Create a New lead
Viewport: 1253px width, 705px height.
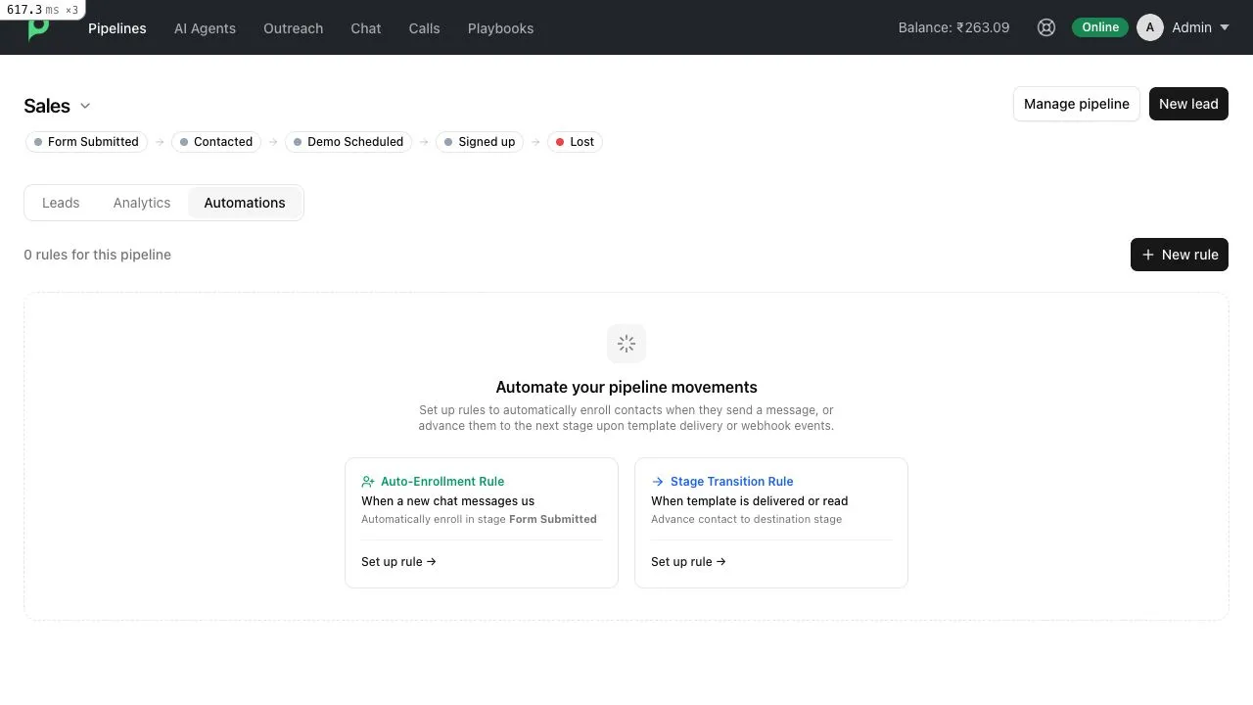click(x=1188, y=104)
